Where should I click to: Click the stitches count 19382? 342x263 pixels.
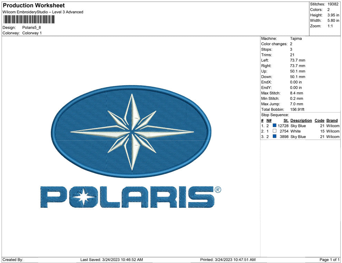pos(333,4)
